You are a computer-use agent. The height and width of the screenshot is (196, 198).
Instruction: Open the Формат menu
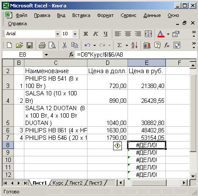pos(105,15)
